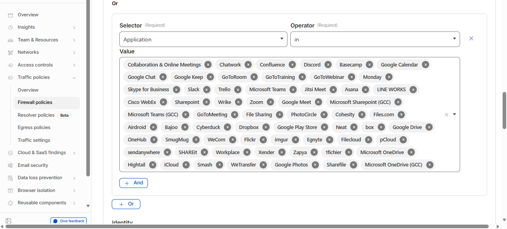Click the Give feedback button
Viewport: 507px width, 229px height.
[68, 221]
